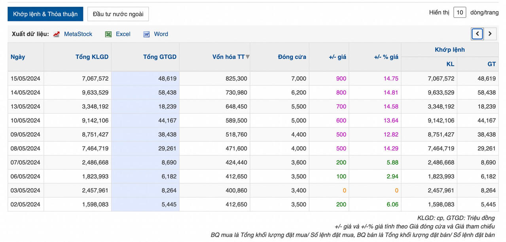This screenshot has height=242, width=506.
Task: Sort by Đóng cửa column header
Action: pos(292,57)
